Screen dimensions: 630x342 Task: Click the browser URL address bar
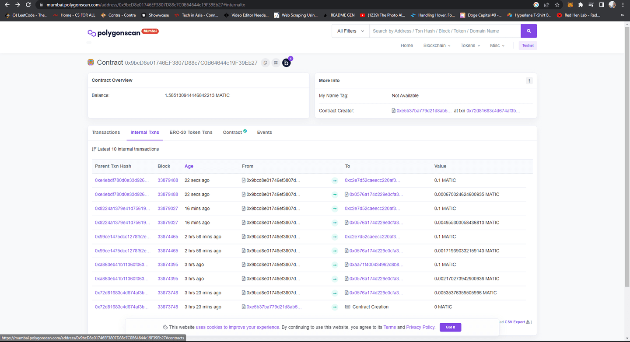(284, 5)
